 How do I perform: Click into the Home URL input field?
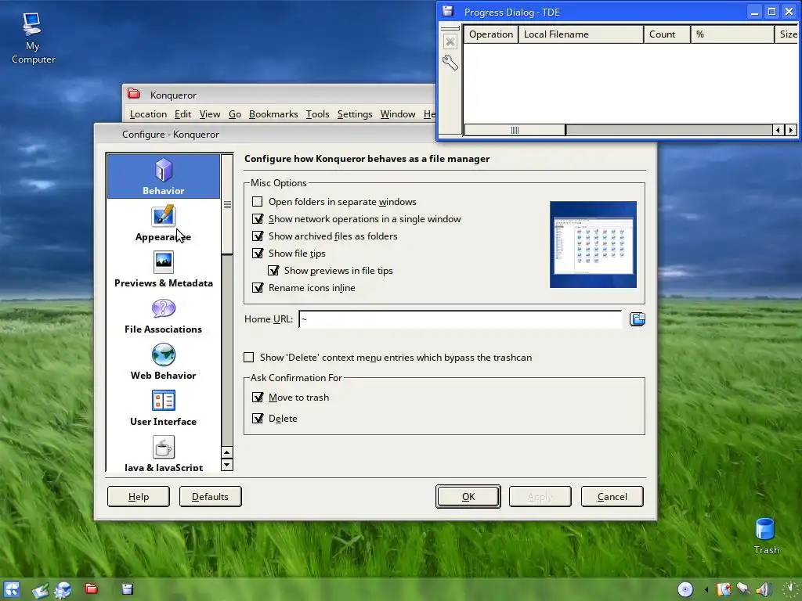pos(461,319)
